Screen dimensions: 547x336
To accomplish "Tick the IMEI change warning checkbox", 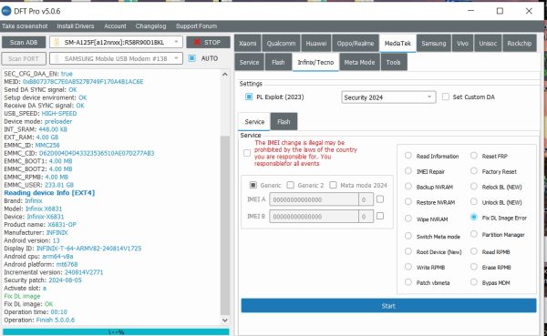I will pyautogui.click(x=247, y=153).
